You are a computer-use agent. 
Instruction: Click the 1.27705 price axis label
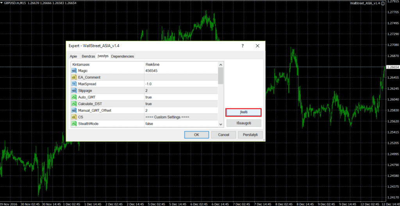(x=393, y=12)
